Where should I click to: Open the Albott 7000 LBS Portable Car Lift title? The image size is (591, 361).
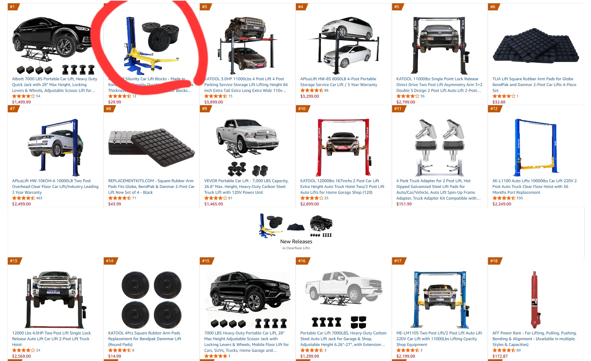[x=55, y=85]
